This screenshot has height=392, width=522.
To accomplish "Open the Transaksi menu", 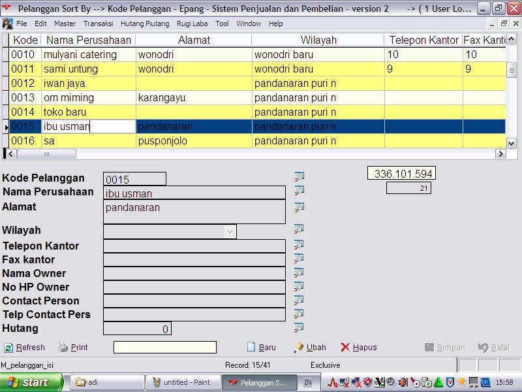I will 98,24.
